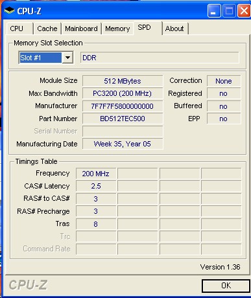Screen dimensions: 251x298
Task: Open the About tab
Action: click(174, 29)
